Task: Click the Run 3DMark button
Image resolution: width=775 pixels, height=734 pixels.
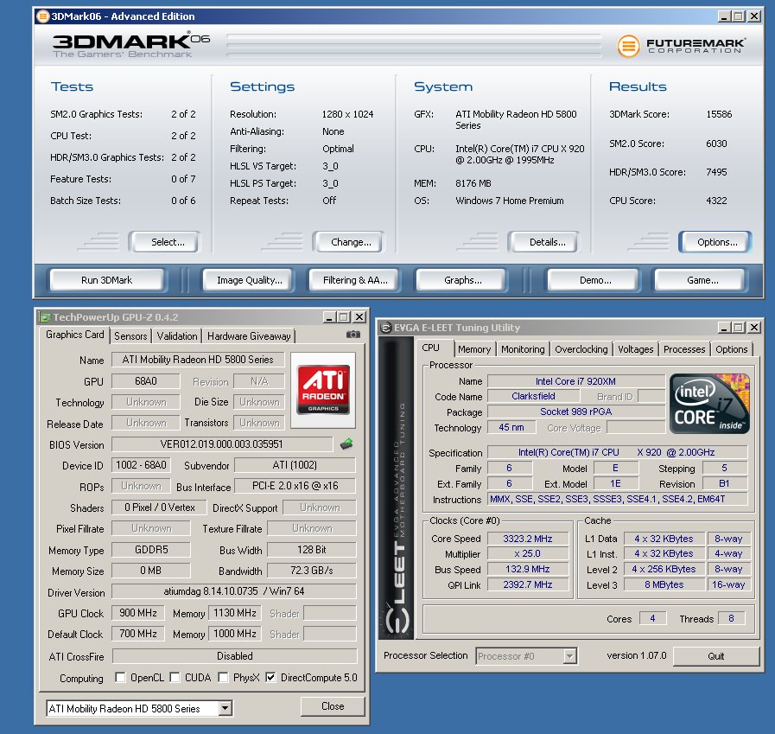Action: click(x=107, y=280)
